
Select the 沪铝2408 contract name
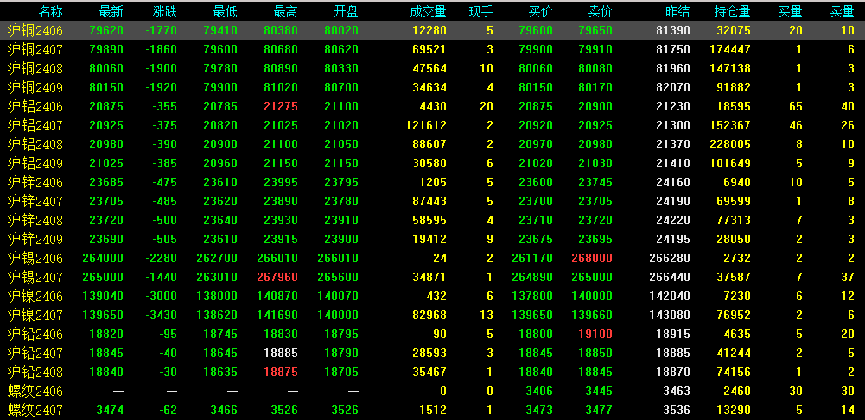tap(35, 144)
